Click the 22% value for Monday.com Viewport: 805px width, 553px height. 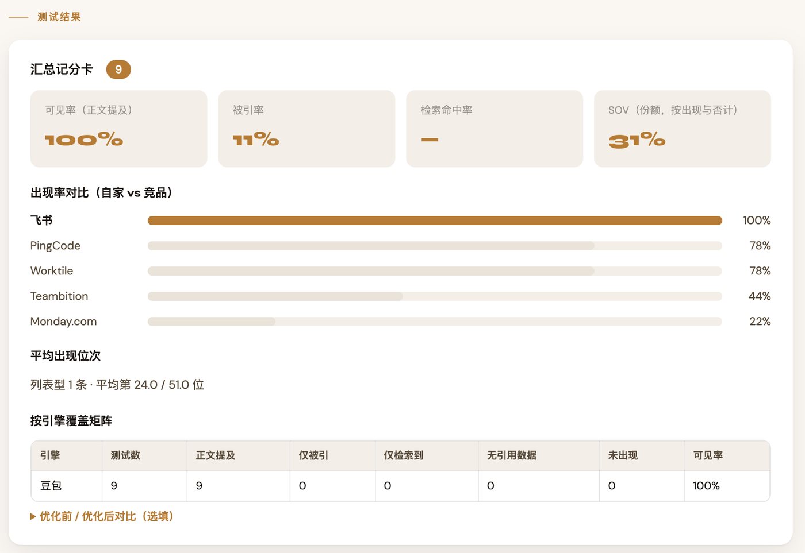(x=760, y=322)
